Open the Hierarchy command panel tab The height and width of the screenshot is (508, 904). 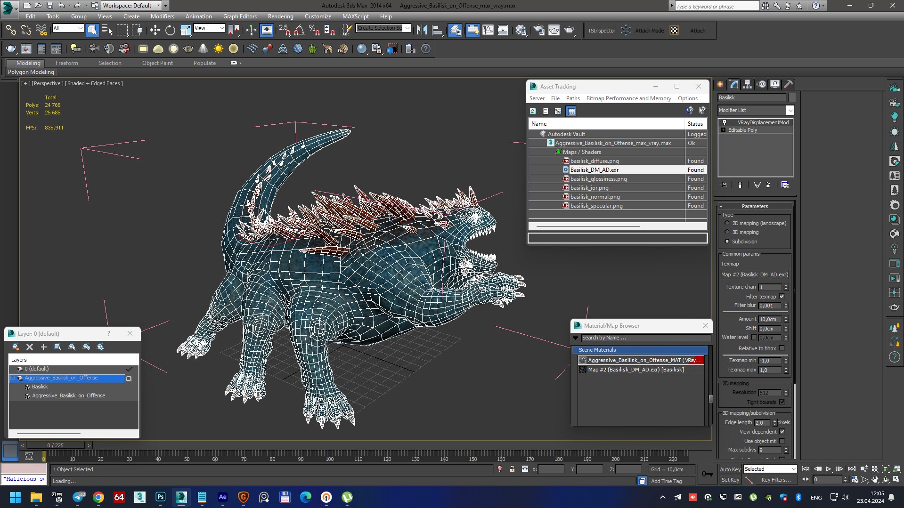tap(748, 84)
